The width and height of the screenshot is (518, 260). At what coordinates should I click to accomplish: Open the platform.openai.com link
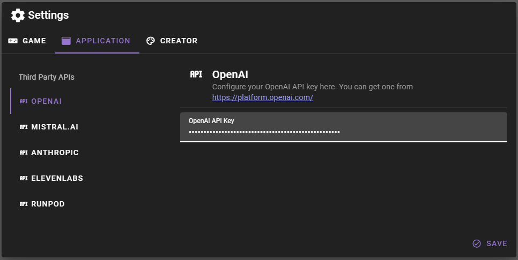(x=263, y=97)
